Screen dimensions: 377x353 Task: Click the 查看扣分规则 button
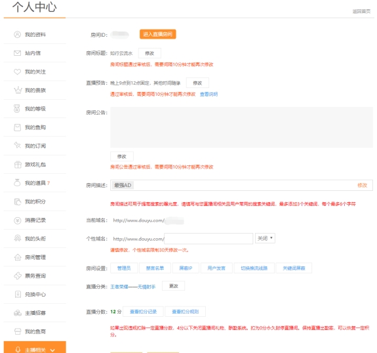tap(185, 312)
